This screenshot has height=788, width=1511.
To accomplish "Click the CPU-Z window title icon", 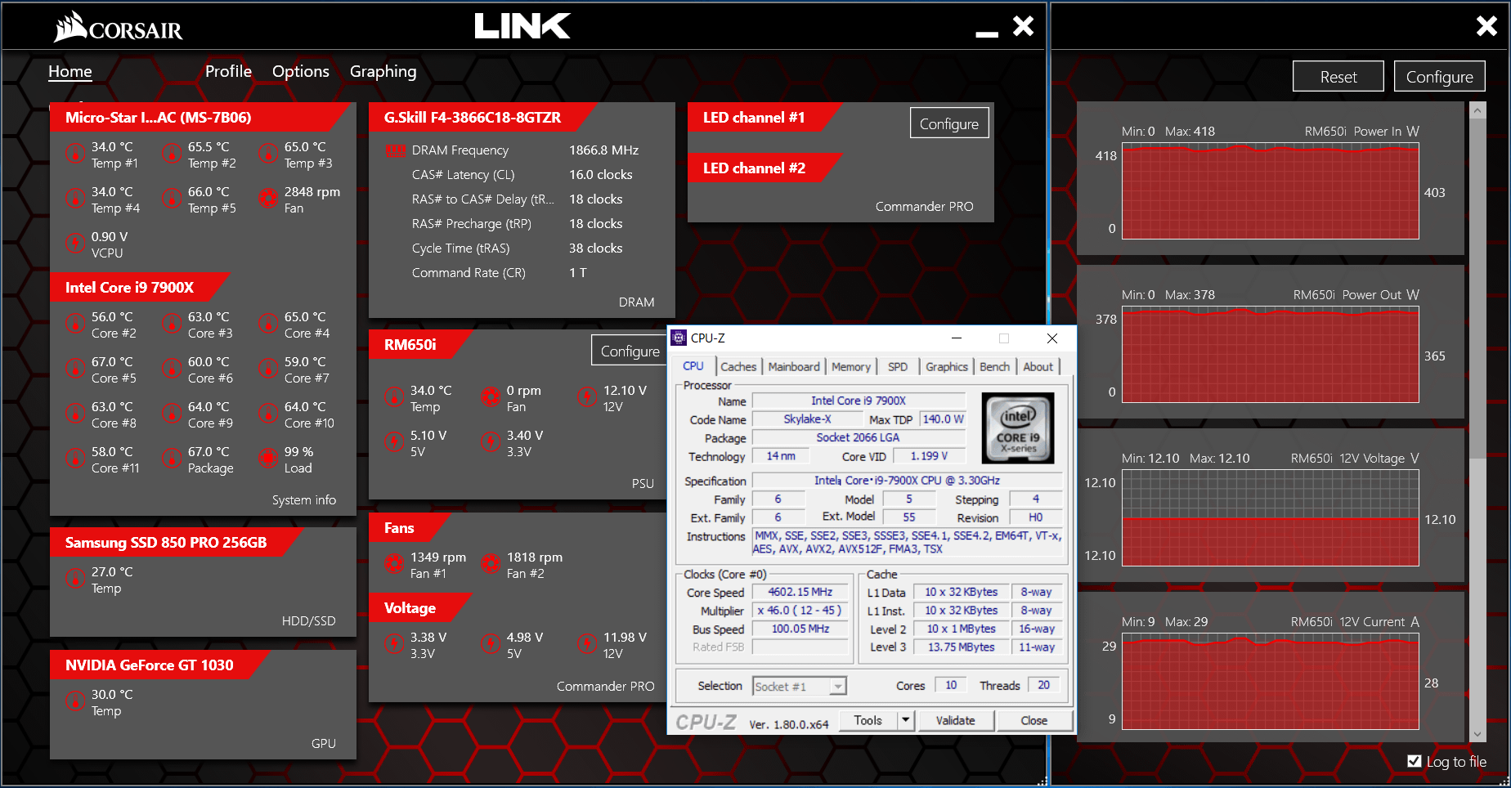I will tap(679, 338).
